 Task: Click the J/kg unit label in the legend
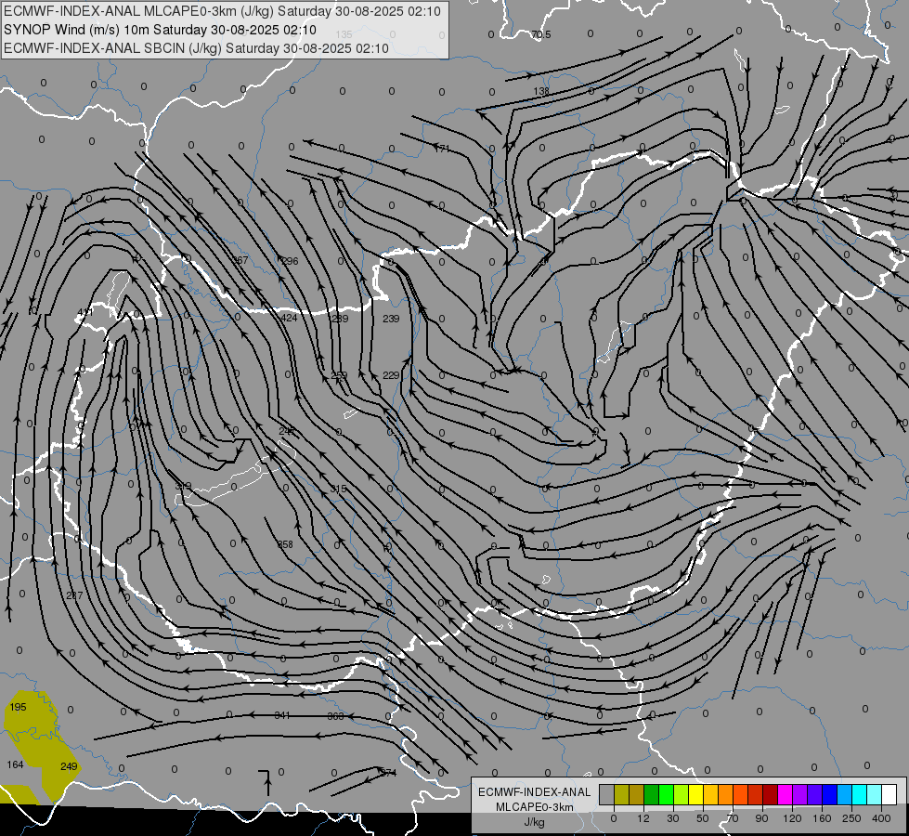coord(534,822)
